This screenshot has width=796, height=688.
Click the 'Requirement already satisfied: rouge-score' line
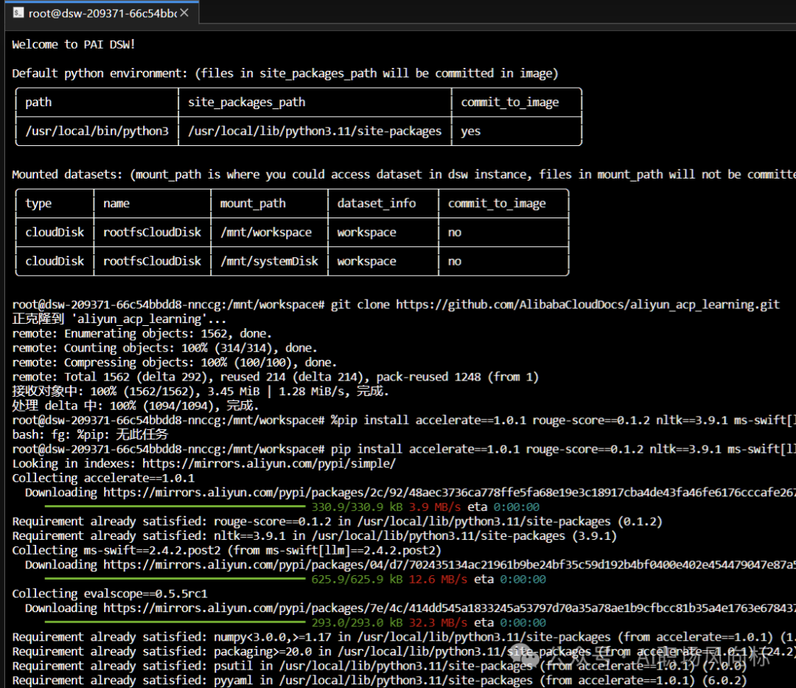pyautogui.click(x=337, y=521)
